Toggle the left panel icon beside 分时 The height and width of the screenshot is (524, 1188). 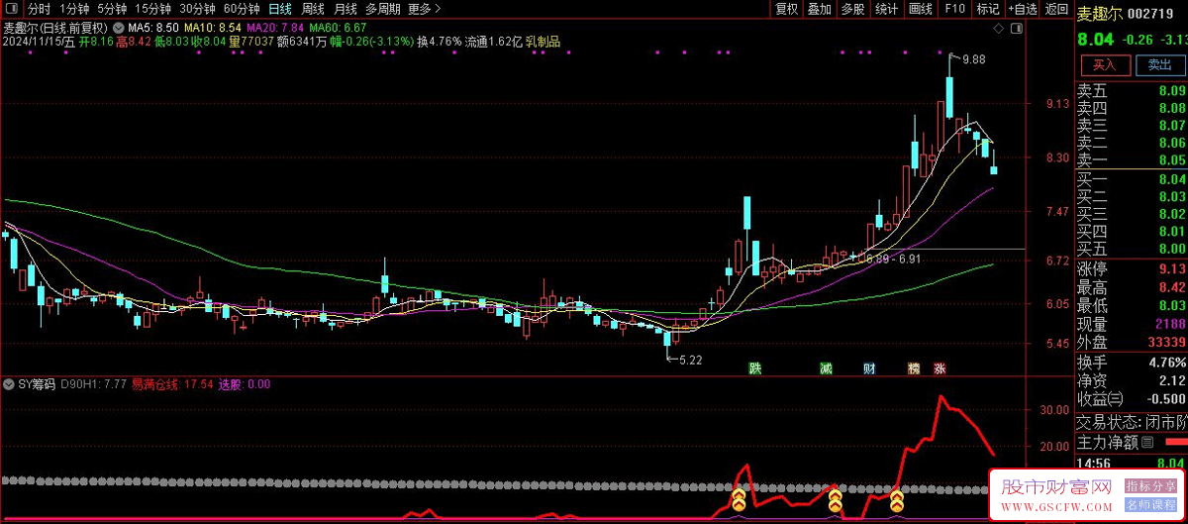point(12,9)
